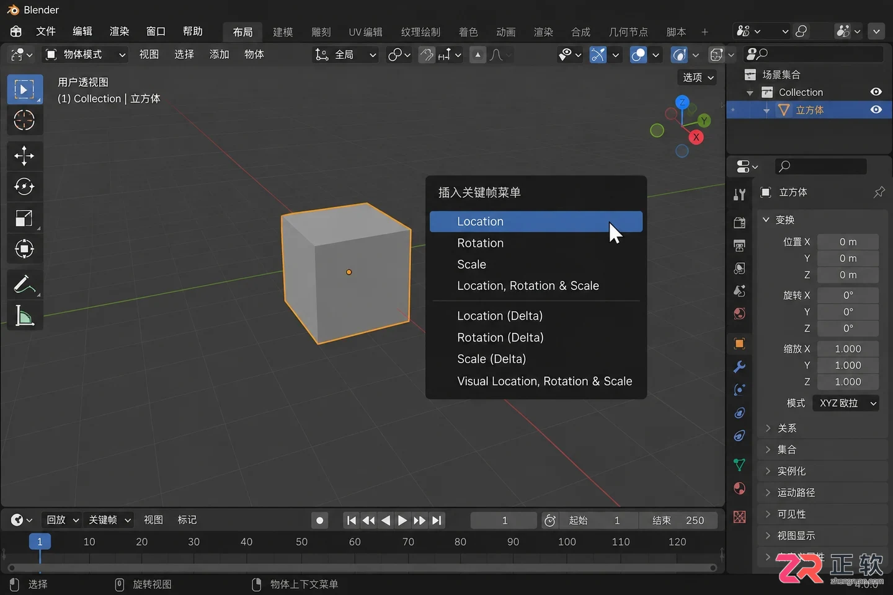Open the Modifiers wrench tab

(x=739, y=367)
